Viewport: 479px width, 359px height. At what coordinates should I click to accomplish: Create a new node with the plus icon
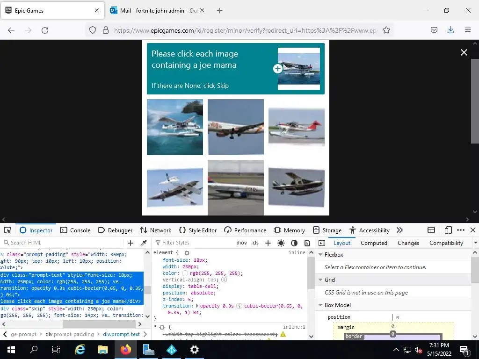(131, 243)
